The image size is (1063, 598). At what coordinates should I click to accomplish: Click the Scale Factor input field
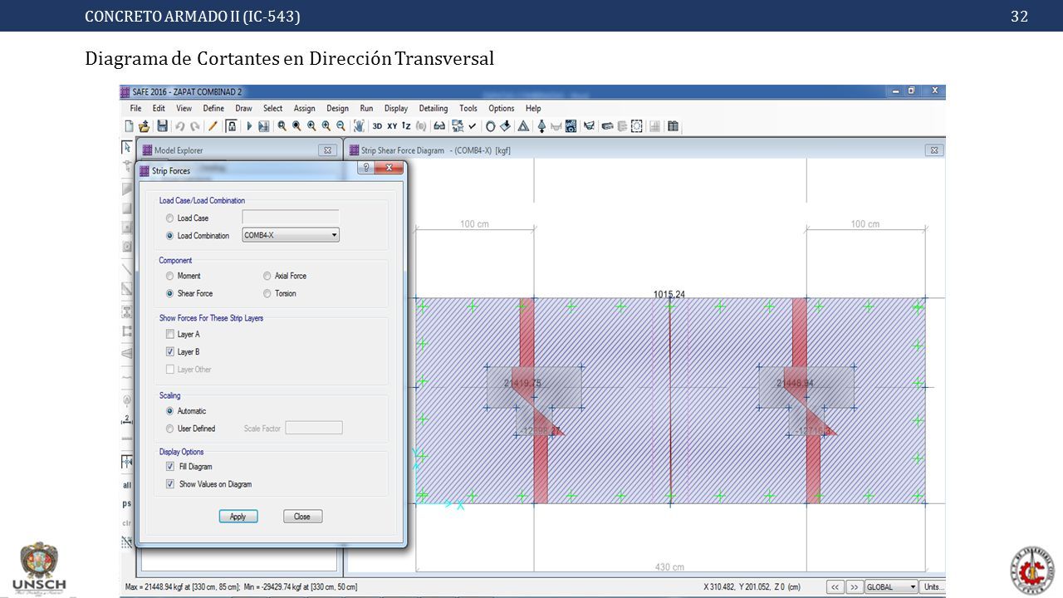point(314,428)
